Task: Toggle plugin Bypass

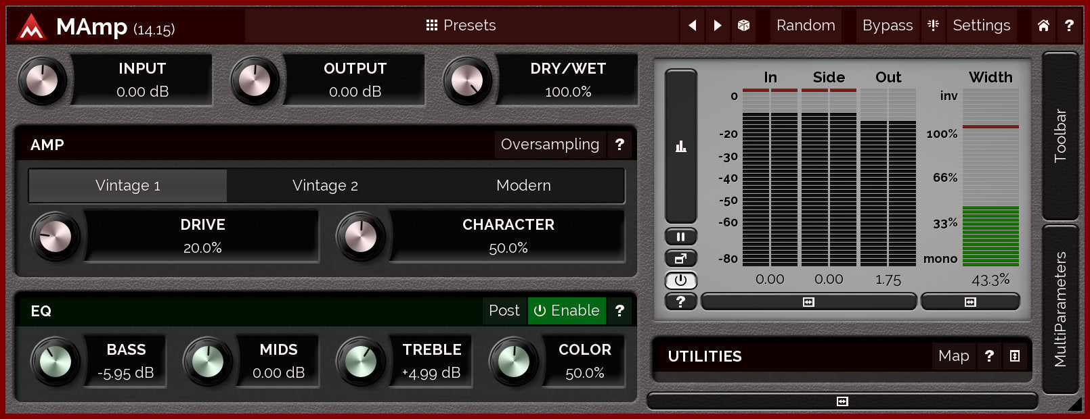Action: (887, 26)
